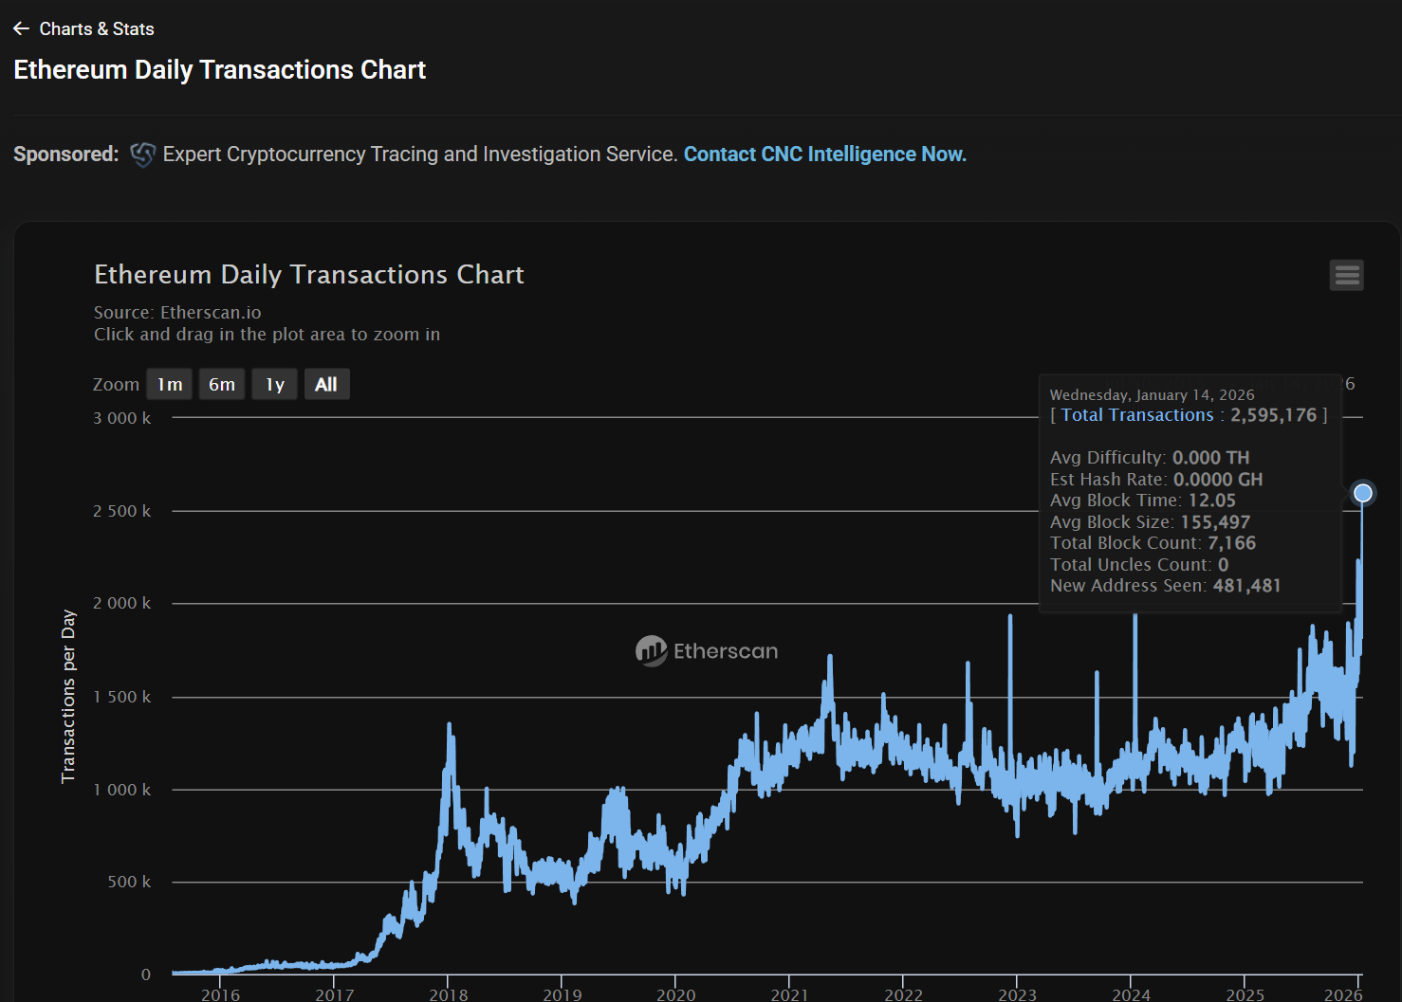Click the Etherscan watermark logo icon
1402x1002 pixels.
(652, 651)
